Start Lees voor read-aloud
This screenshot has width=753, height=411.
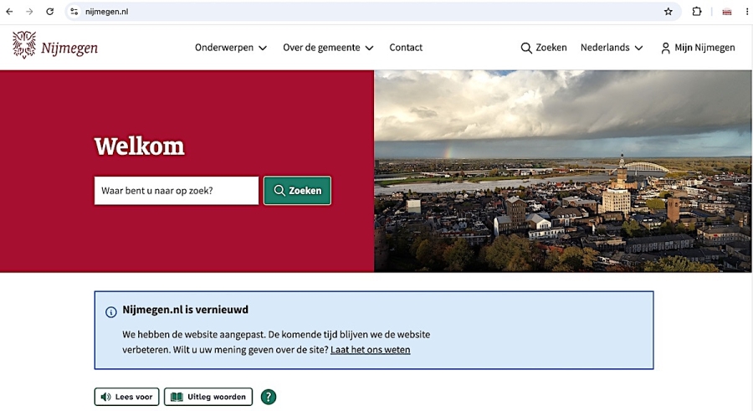pos(127,397)
